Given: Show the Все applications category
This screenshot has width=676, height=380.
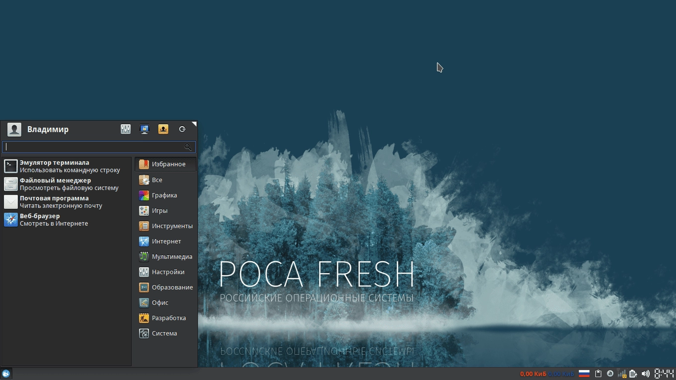Looking at the screenshot, I should 165,180.
